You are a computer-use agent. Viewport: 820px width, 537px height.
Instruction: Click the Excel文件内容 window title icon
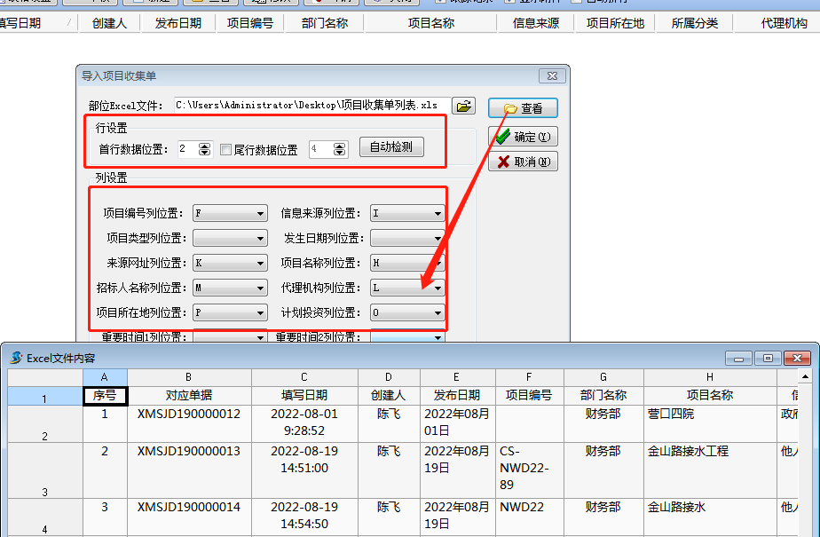(16, 358)
